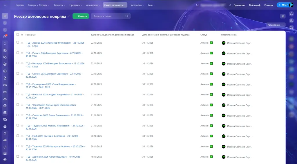
Task: Start the work timer play button
Action: pyautogui.click(x=280, y=5)
